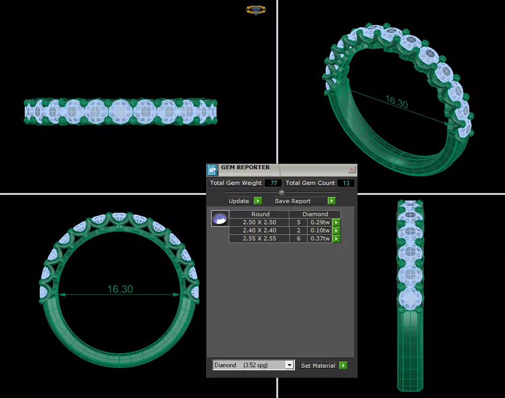Screen dimensions: 505x398
Task: Click the green arrow next to Save Report
Action: click(332, 201)
